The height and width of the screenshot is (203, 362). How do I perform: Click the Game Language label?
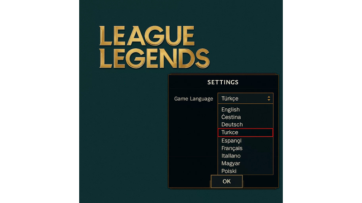(x=194, y=99)
